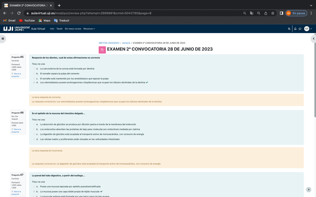Click the pink quiz icon beside the exam title

102,50
